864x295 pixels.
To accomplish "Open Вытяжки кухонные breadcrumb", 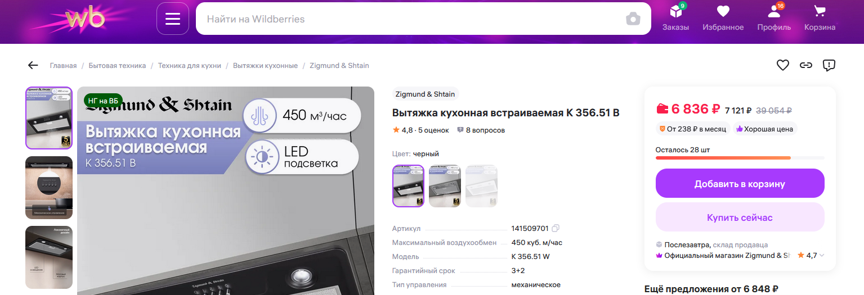I will click(265, 66).
